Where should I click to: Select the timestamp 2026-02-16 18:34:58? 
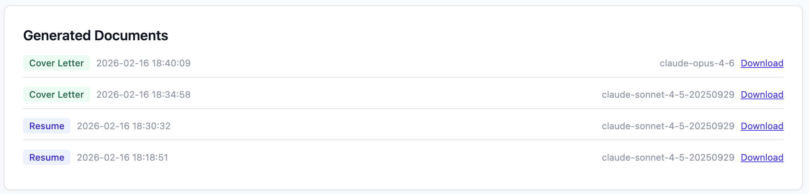(143, 95)
